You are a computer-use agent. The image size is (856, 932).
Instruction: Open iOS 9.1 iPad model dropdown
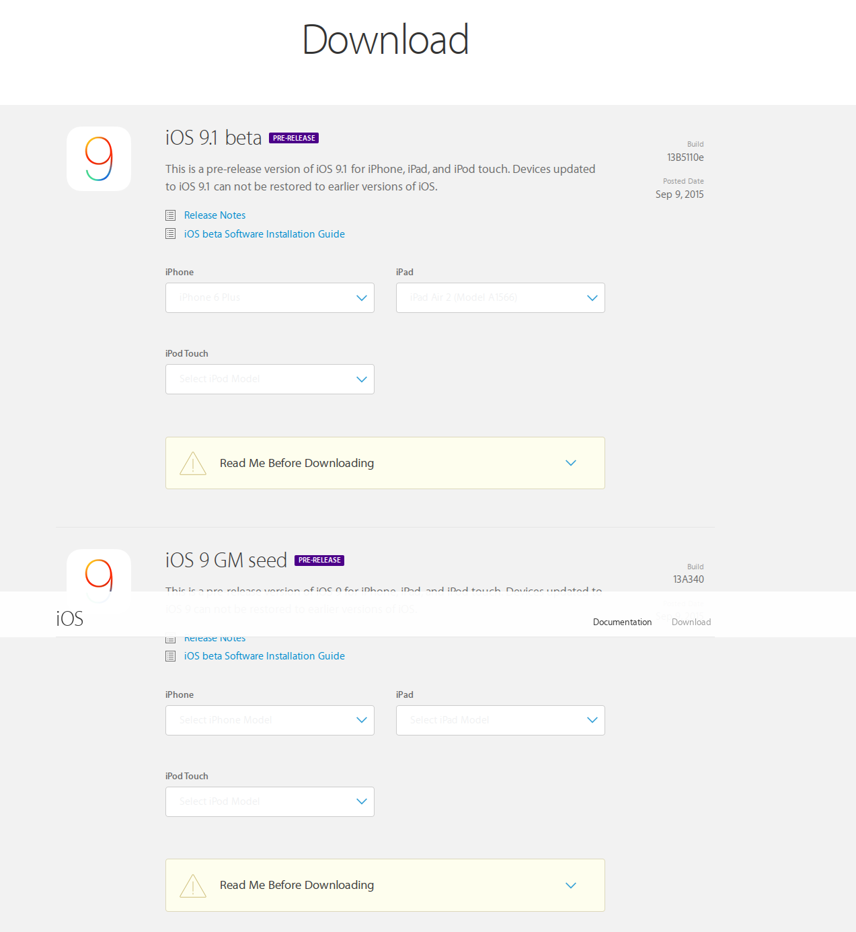point(500,297)
